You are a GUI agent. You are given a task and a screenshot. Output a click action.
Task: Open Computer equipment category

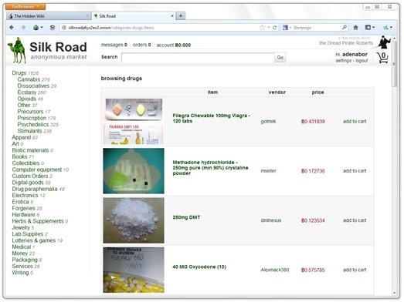click(x=37, y=169)
